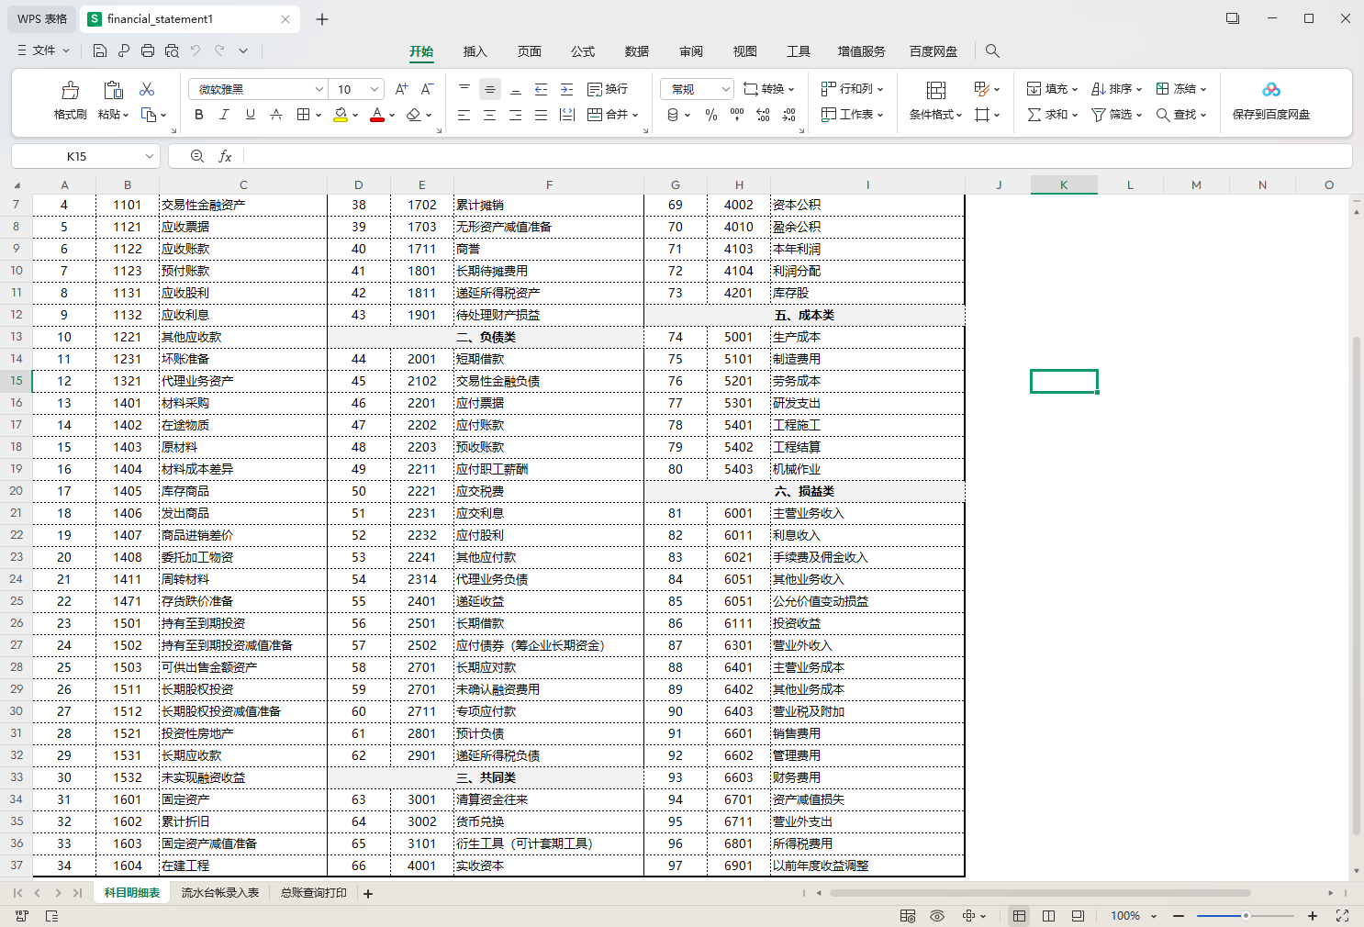Viewport: 1364px width, 927px height.
Task: Click the Format Painter (格式刷) icon
Action: (x=70, y=90)
